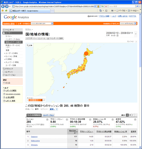142x149 pixels.
Task: Click the help icon beside 新規セッション率 metric
Action: coord(113,120)
